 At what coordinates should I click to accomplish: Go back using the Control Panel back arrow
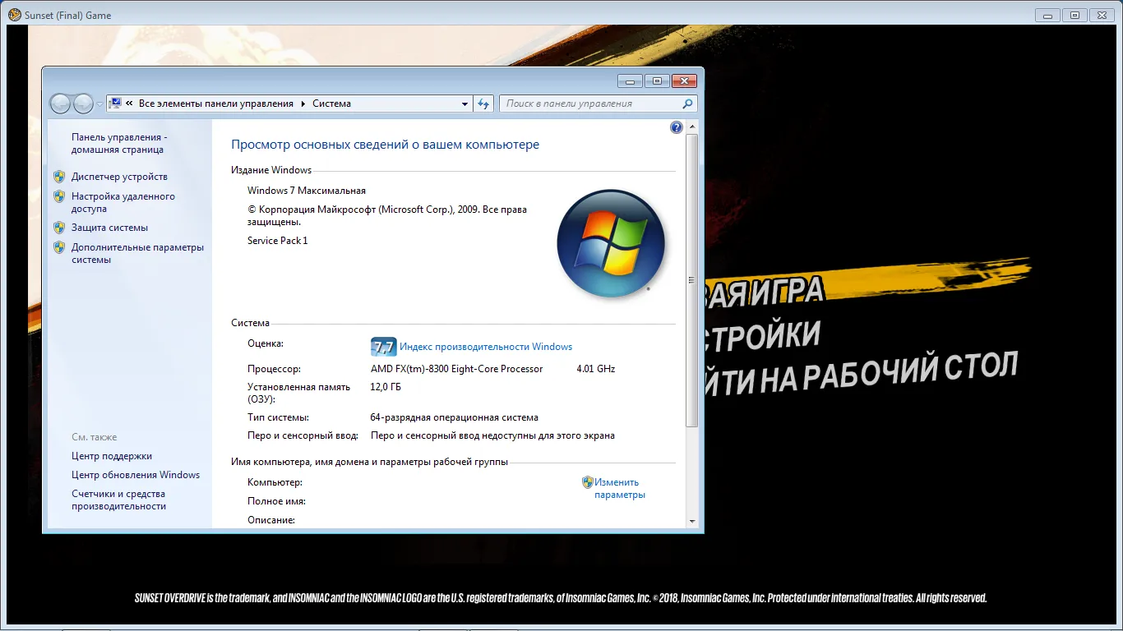pos(60,104)
